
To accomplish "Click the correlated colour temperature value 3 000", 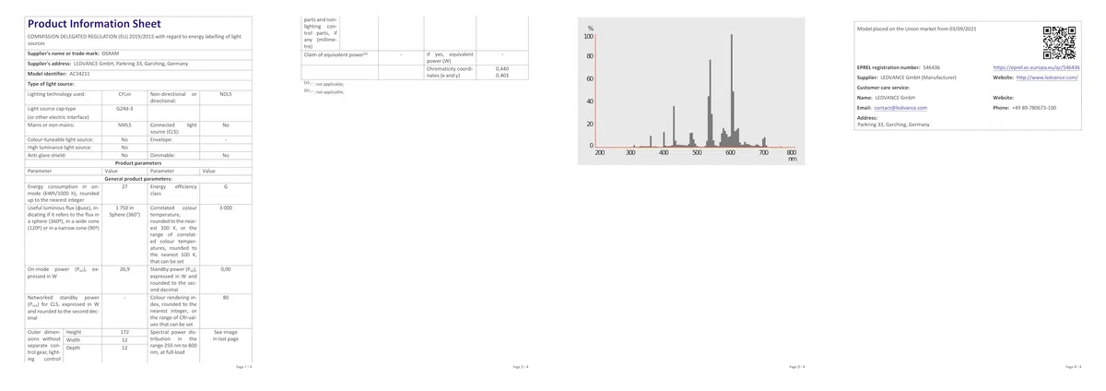I will [x=225, y=208].
